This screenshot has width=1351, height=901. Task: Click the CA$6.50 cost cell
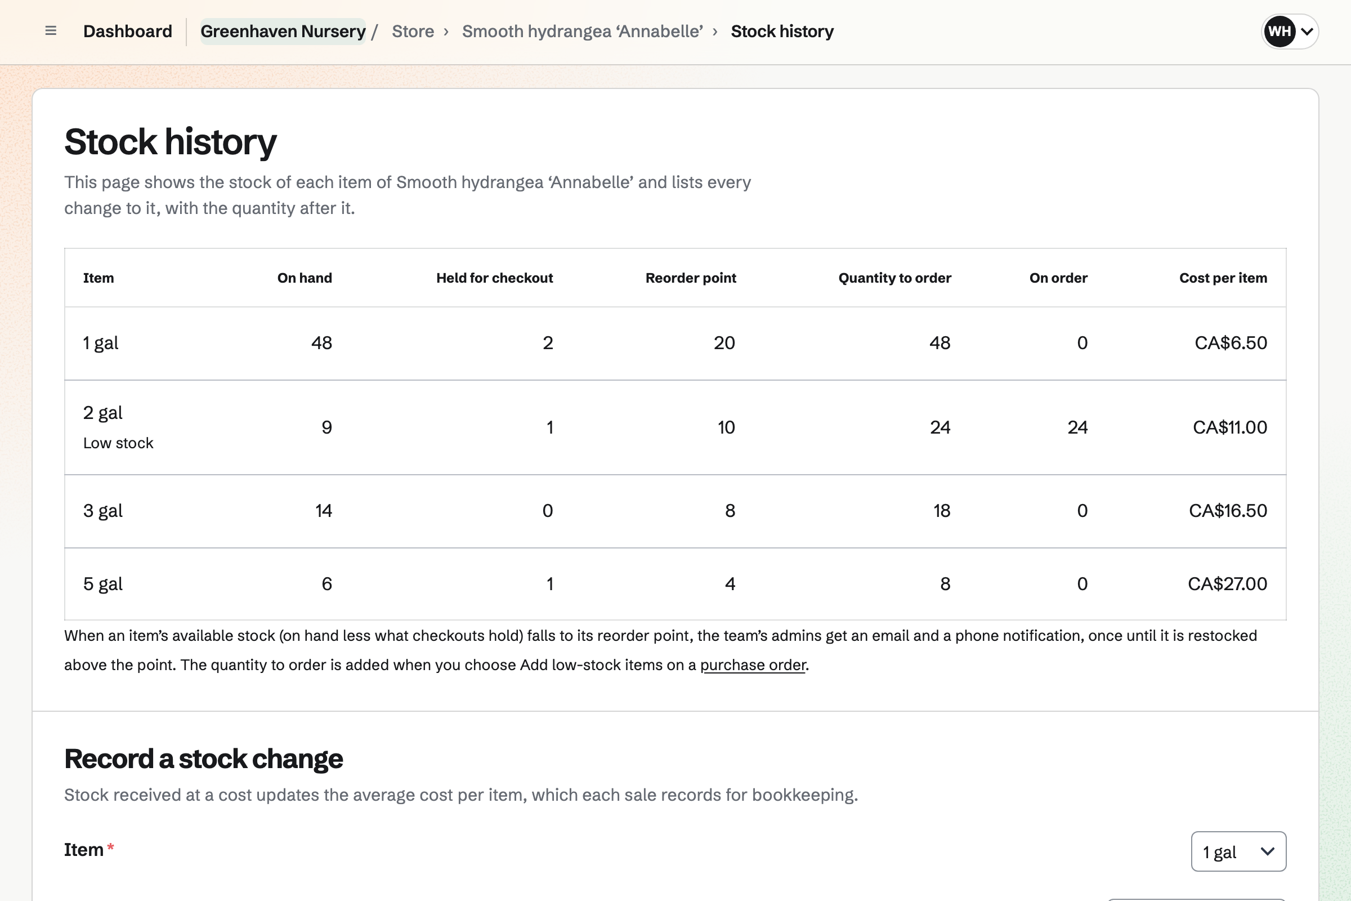[1231, 343]
